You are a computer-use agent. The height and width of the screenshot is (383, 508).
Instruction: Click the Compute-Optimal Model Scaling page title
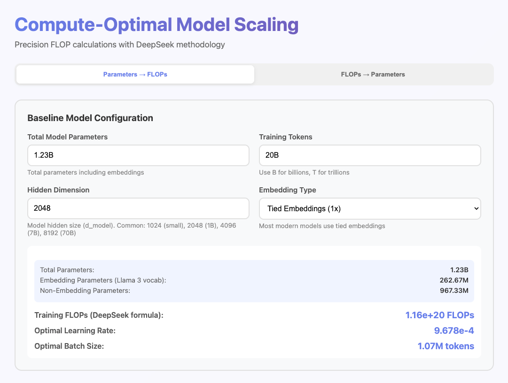pos(156,25)
